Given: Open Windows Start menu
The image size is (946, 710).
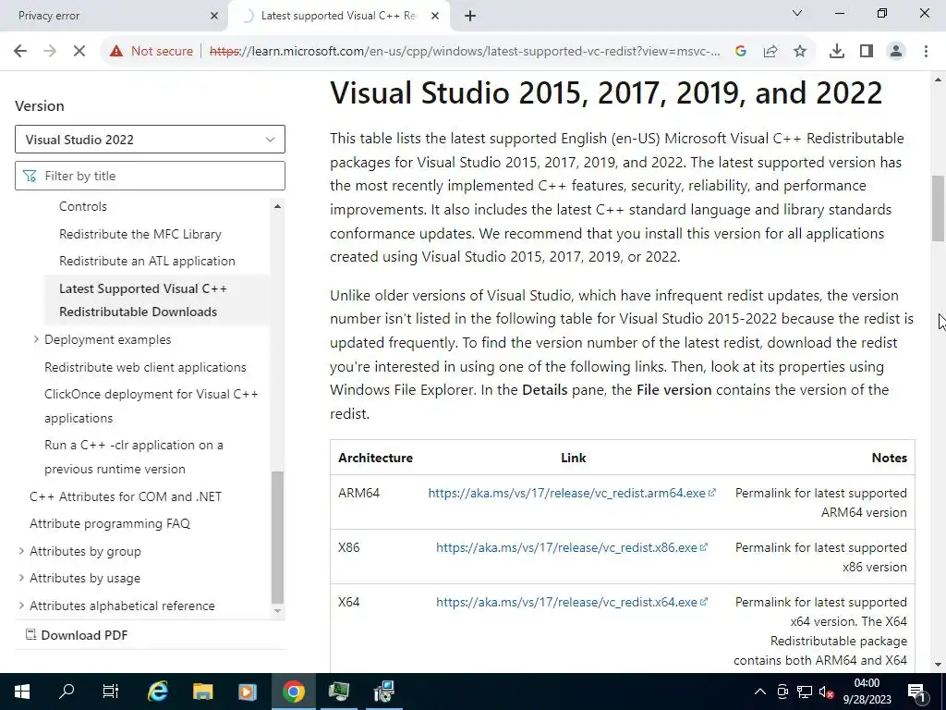Looking at the screenshot, I should [x=22, y=692].
